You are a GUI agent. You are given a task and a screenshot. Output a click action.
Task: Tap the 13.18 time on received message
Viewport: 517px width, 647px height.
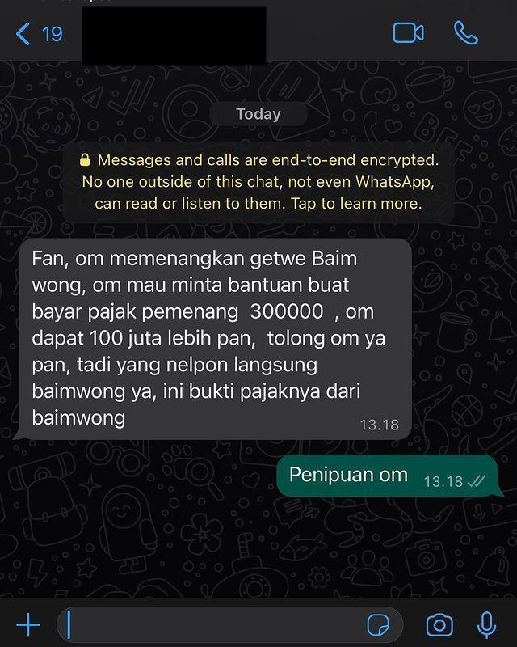tap(380, 425)
